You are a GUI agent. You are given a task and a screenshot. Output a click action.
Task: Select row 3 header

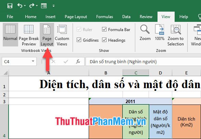(x=4, y=101)
